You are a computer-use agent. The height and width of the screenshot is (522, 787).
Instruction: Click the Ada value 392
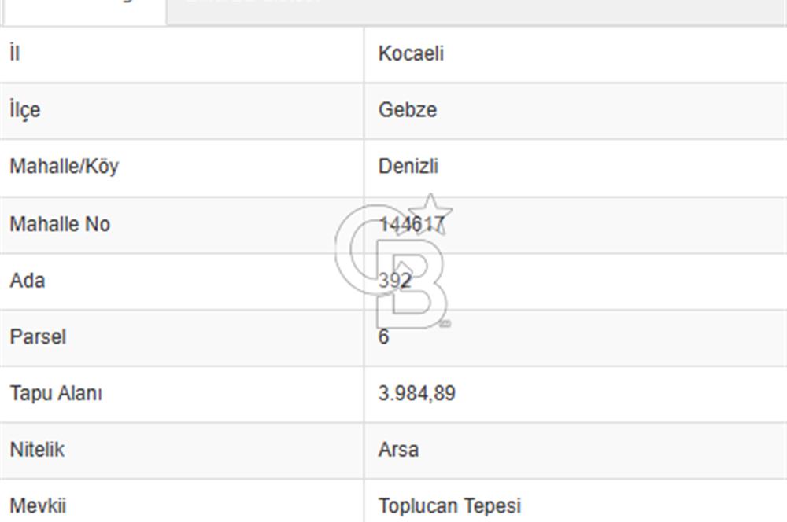pos(395,281)
